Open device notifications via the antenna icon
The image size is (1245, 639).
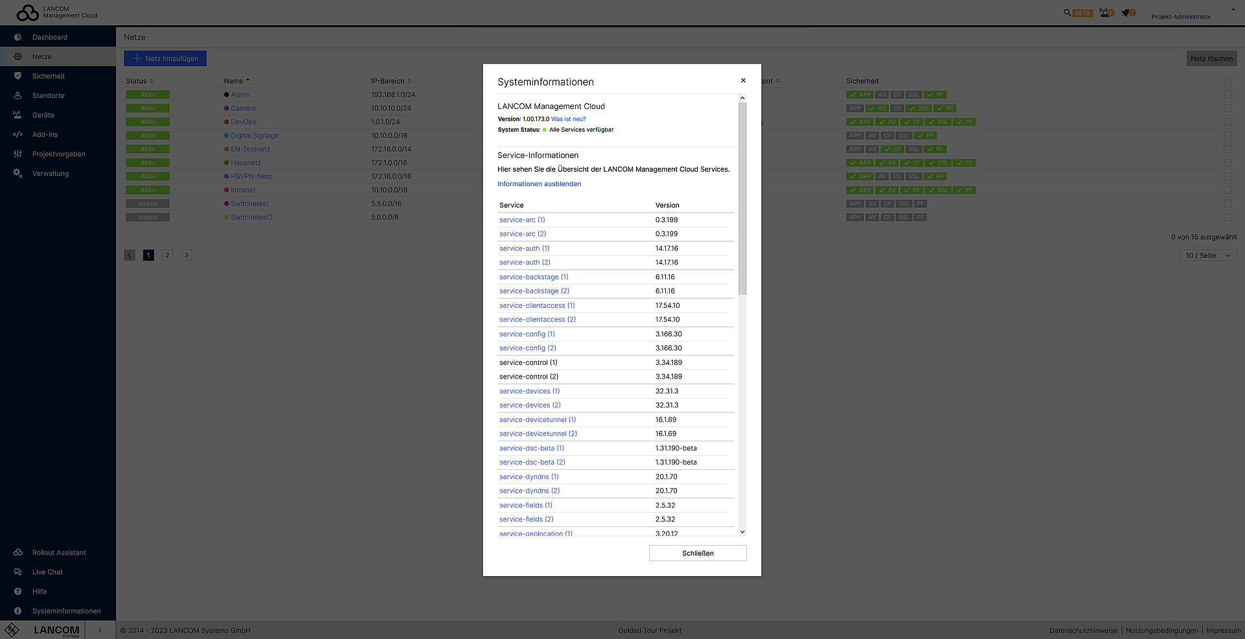click(x=1104, y=12)
